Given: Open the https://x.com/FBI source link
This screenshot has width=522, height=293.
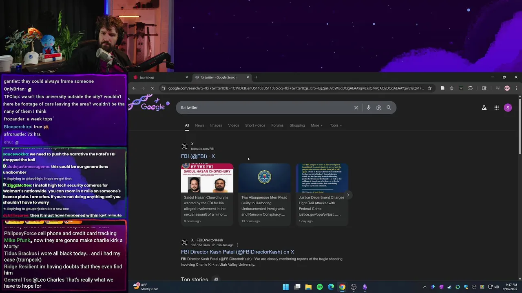Looking at the screenshot, I should 202,149.
